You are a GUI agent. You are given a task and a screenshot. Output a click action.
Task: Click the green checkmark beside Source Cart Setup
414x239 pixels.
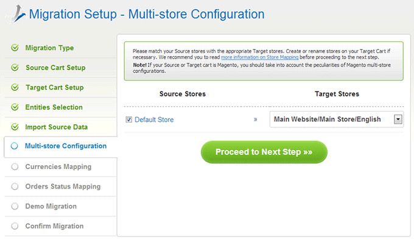pyautogui.click(x=15, y=68)
